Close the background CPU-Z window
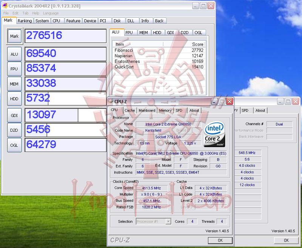The height and width of the screenshot is (248, 302). (x=296, y=101)
